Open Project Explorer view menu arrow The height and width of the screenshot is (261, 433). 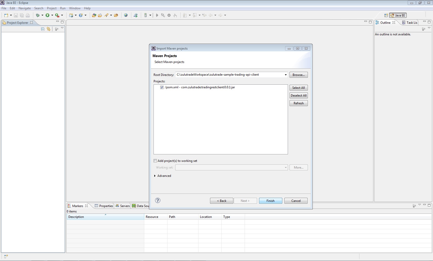(62, 28)
